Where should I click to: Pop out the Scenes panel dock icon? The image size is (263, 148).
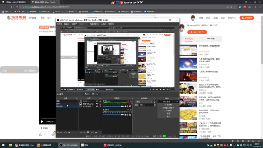77,98
